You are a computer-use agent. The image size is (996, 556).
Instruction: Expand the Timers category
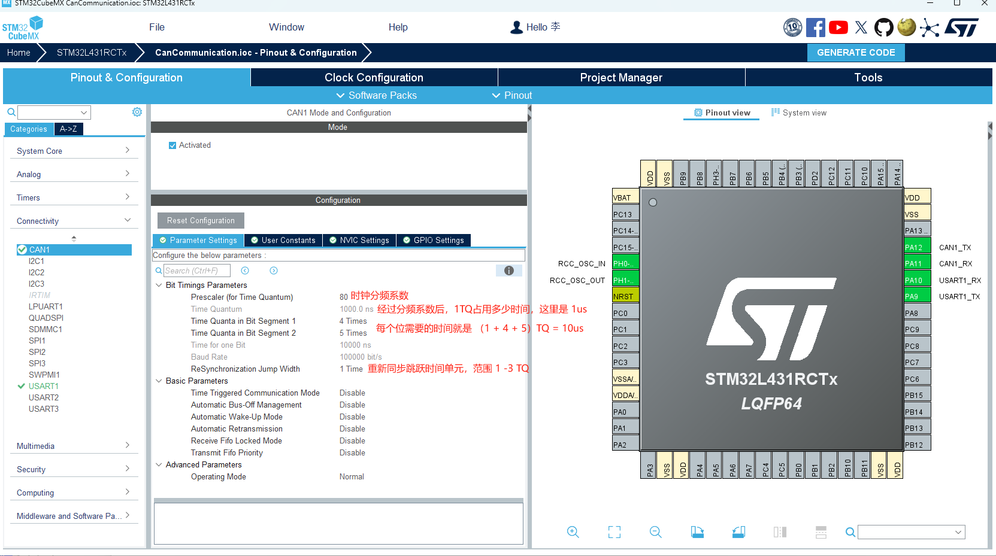tap(74, 198)
